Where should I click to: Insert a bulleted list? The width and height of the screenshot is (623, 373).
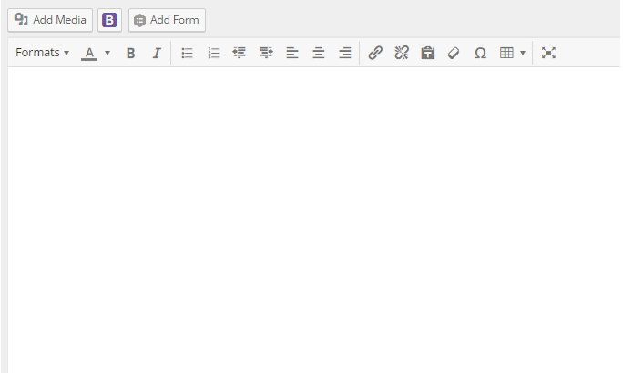click(x=187, y=53)
